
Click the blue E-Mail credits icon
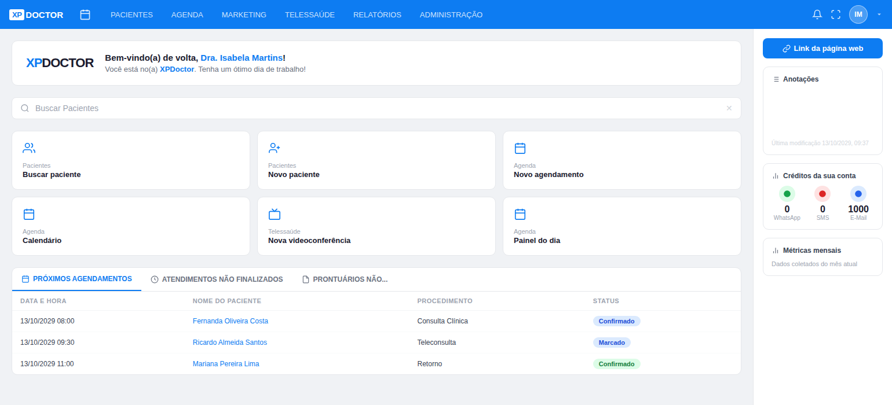click(858, 194)
